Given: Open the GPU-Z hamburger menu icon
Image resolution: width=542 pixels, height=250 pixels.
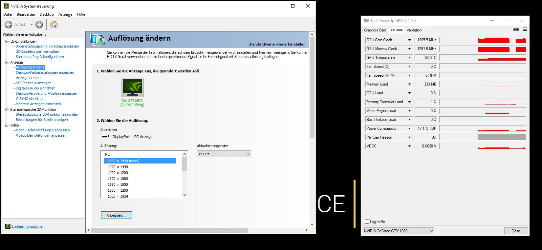Looking at the screenshot, I should 525,29.
